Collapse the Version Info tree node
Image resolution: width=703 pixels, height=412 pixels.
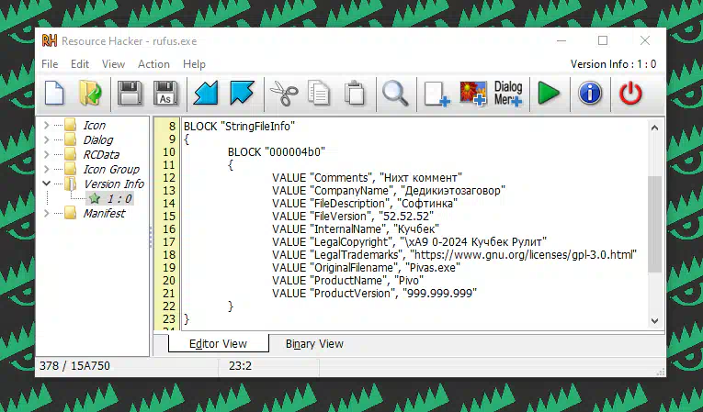[x=46, y=184]
